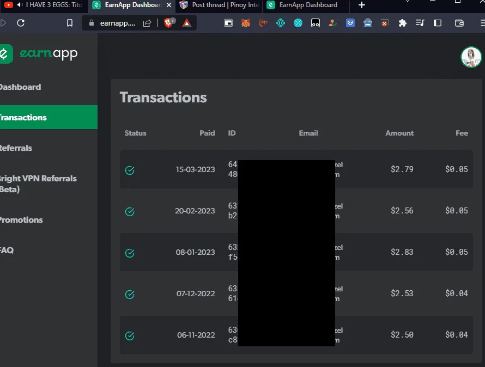The width and height of the screenshot is (485, 367).
Task: Click the forward navigation arrow
Action: click(3, 23)
